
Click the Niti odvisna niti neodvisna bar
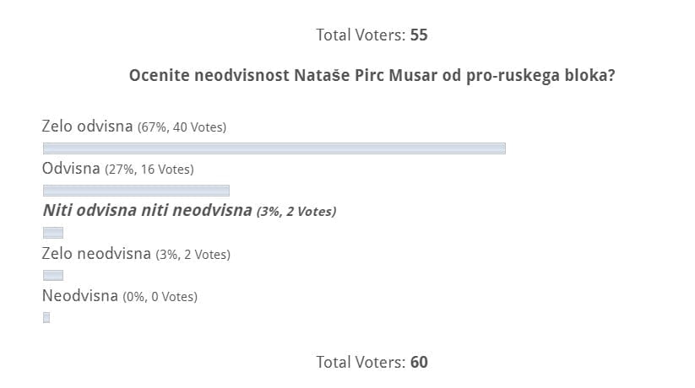tap(53, 233)
